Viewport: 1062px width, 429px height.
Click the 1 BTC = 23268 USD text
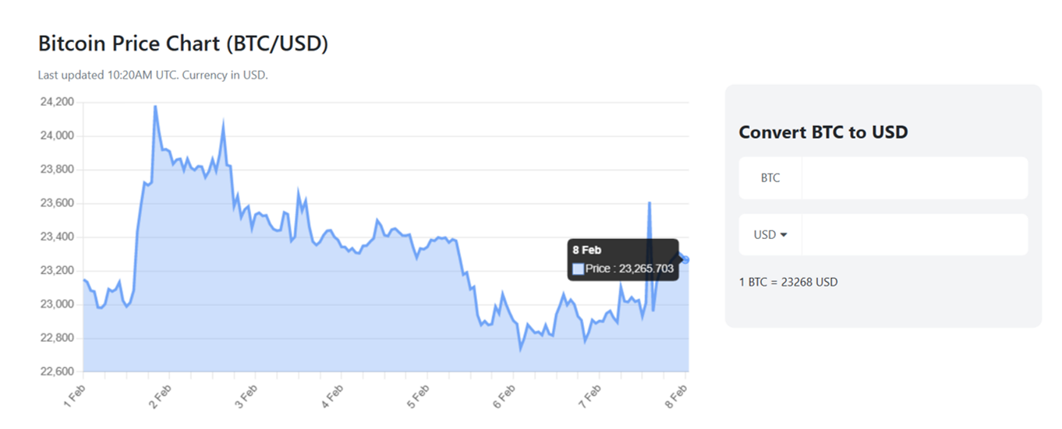coord(788,282)
